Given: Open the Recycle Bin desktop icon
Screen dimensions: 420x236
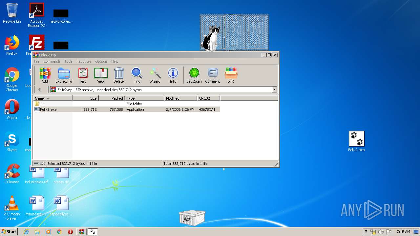Looking at the screenshot, I should click(x=12, y=13).
